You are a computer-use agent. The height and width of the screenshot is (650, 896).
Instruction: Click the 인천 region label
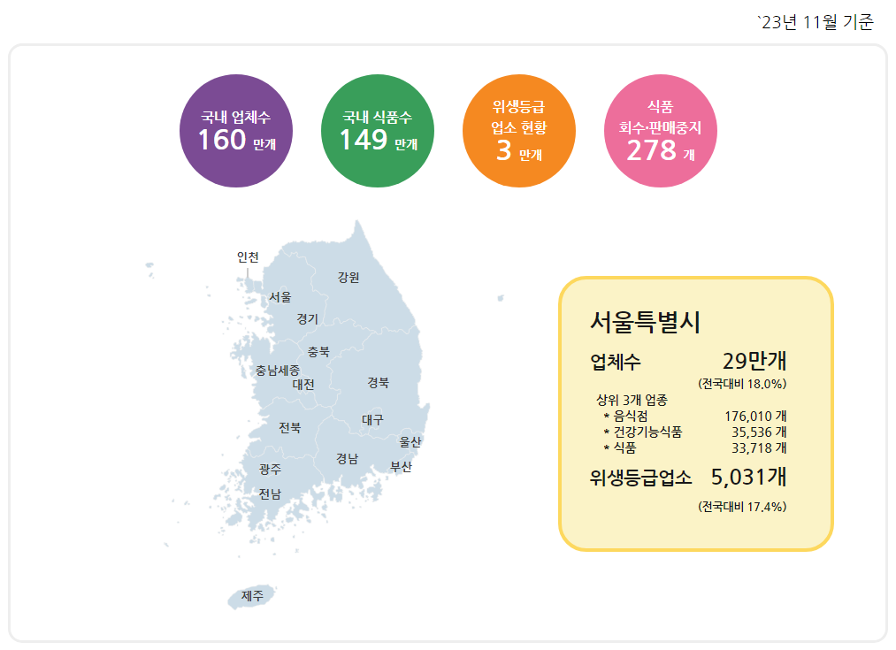[248, 257]
